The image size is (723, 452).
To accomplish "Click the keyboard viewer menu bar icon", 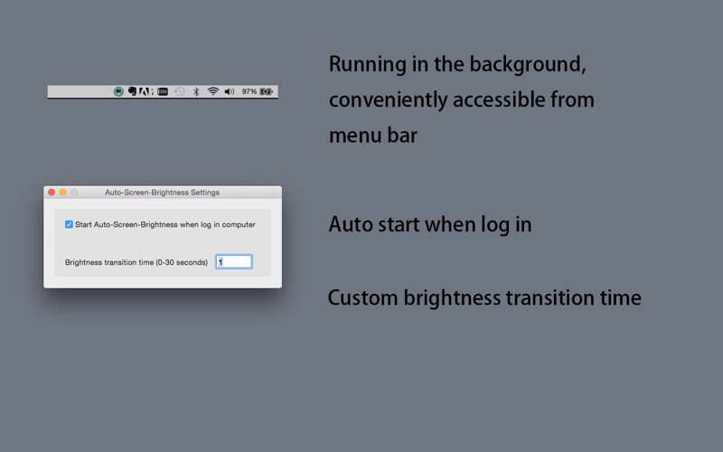I will [163, 91].
